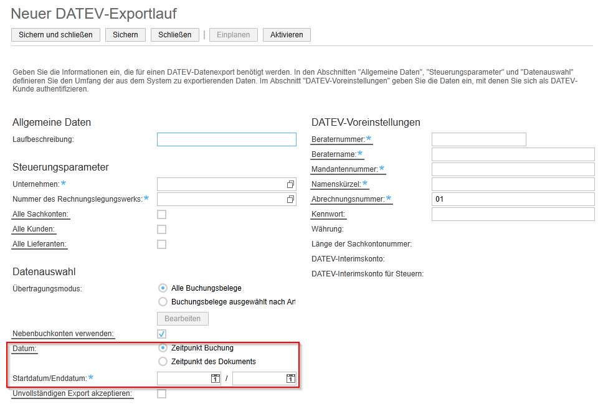Focus the Beraternummer input field
Viewport: 603px width, 409px height.
[479, 139]
